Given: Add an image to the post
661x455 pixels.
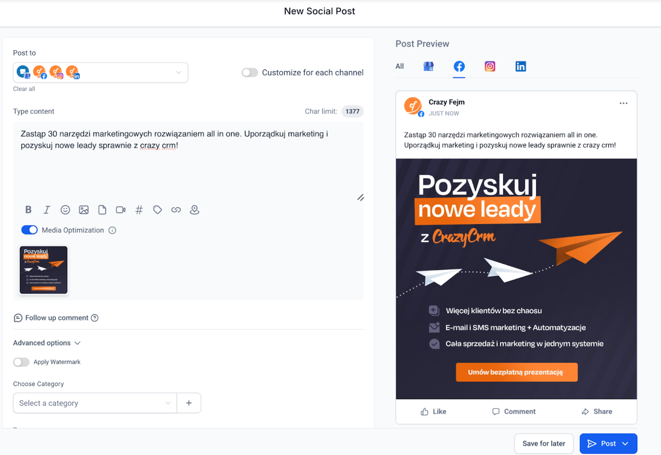Looking at the screenshot, I should (x=84, y=210).
